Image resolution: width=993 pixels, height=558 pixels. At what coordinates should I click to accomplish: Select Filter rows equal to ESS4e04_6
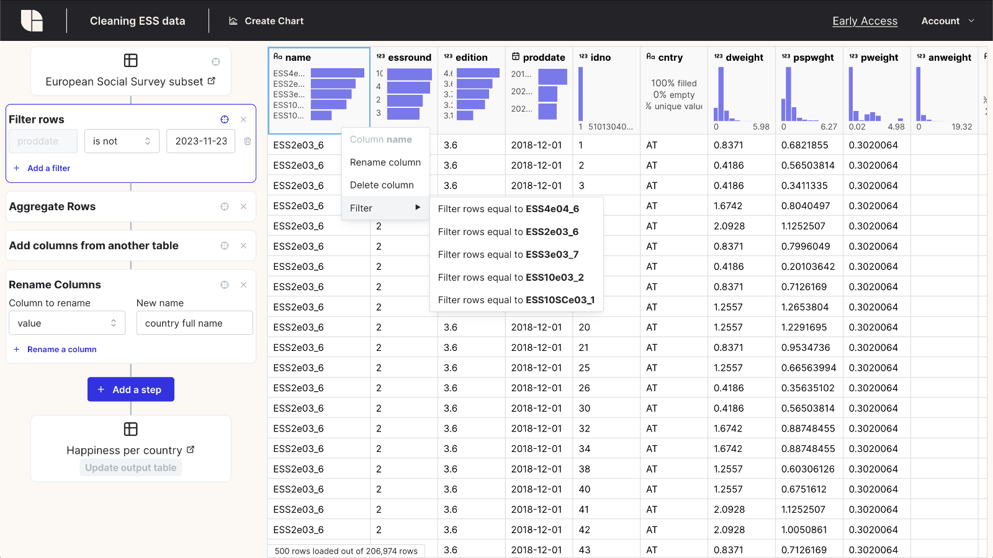click(517, 209)
